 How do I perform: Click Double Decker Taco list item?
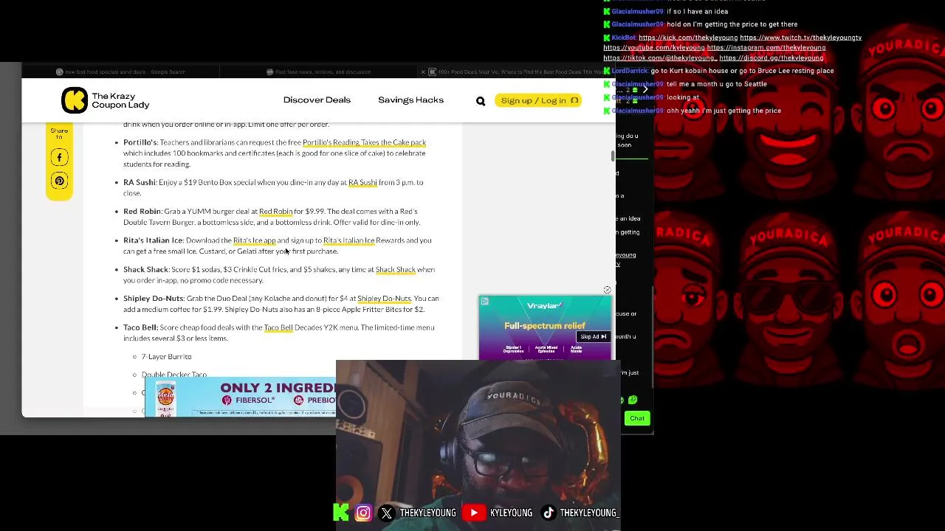tap(173, 375)
